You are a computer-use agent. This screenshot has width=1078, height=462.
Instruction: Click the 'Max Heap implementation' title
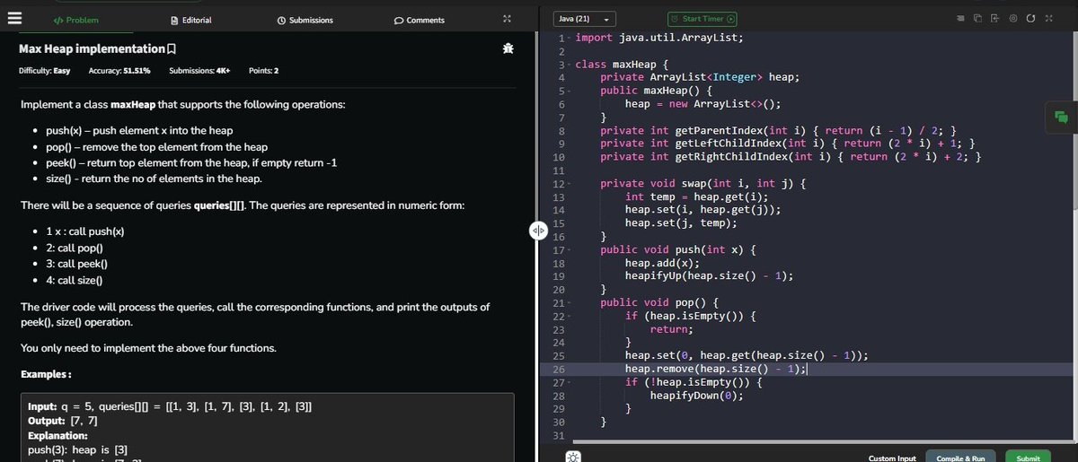(92, 48)
